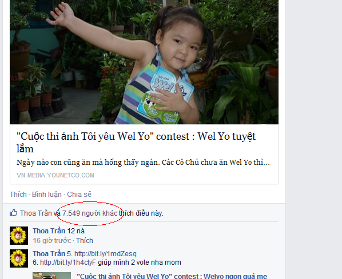Open the bit.ly/1mdZesq link

(105, 254)
